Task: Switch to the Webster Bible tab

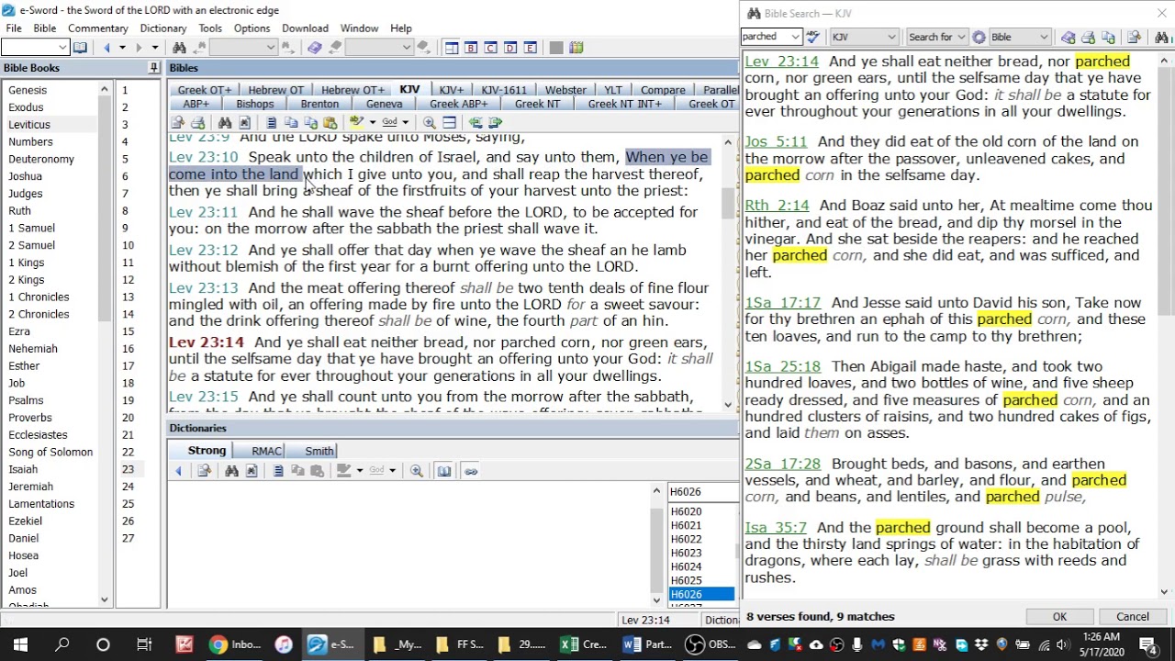Action: coord(565,90)
